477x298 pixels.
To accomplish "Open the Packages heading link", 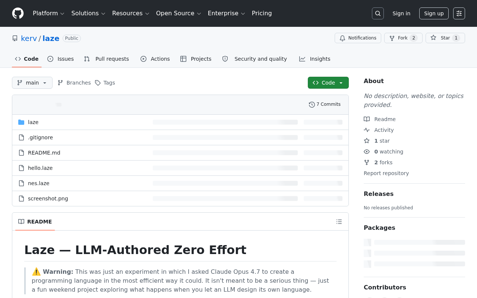I will click(379, 228).
